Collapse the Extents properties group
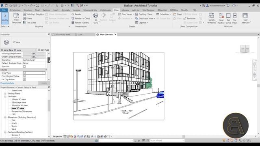 coord(46,70)
